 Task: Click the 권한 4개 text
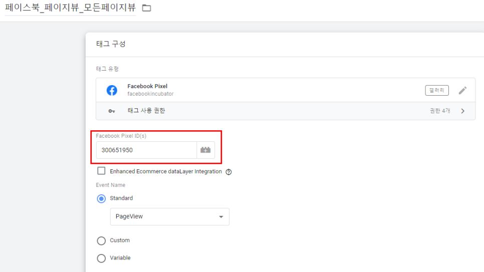tap(440, 111)
